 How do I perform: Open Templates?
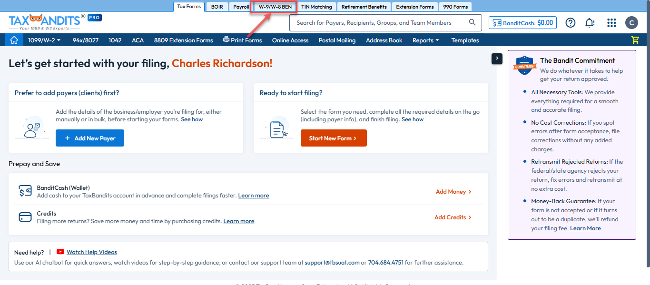(x=465, y=40)
